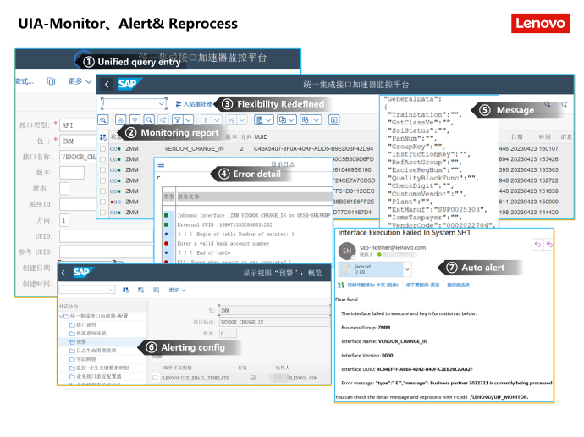Open the command dropdown in alerting config window
The height and width of the screenshot is (437, 584).
[111, 290]
